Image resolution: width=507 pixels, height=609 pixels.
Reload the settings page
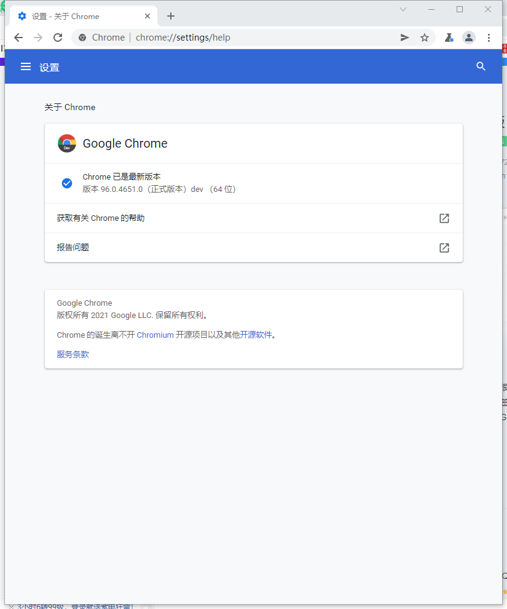pos(58,38)
